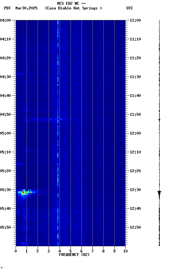Click the 11:40 UTC time label
Image resolution: width=173 pixels, height=271 pixels.
coord(135,96)
